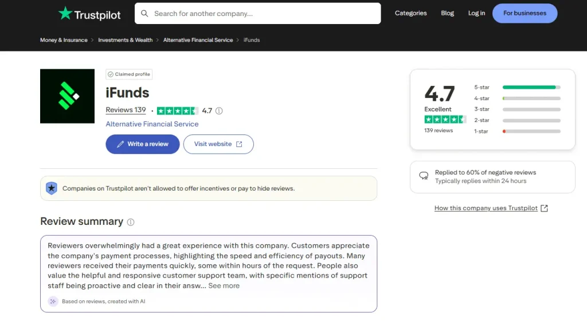The width and height of the screenshot is (587, 321).
Task: Open the Blog page
Action: (x=447, y=13)
